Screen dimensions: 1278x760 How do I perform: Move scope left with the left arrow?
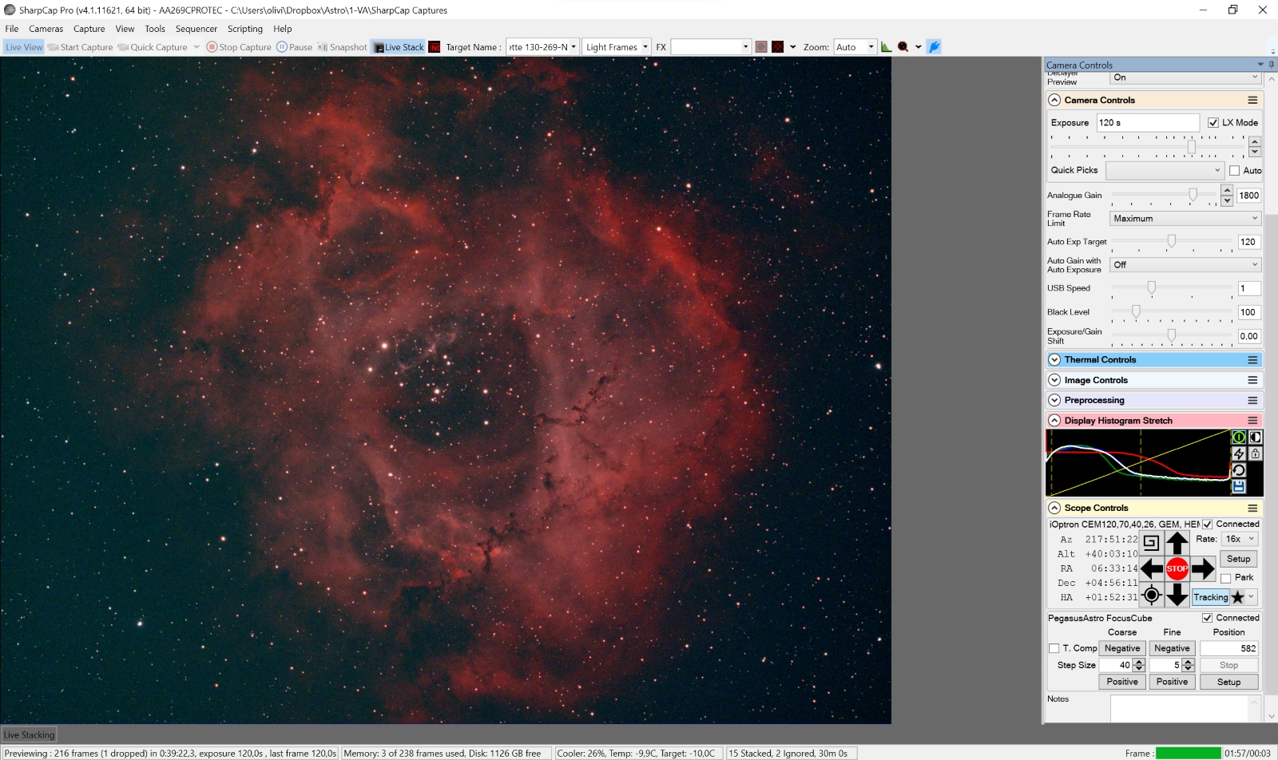(1152, 569)
